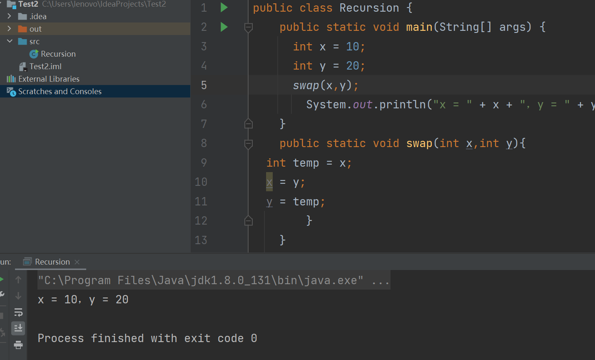Click 'int temp = x;' on line 9
This screenshot has height=360, width=595.
coord(309,163)
